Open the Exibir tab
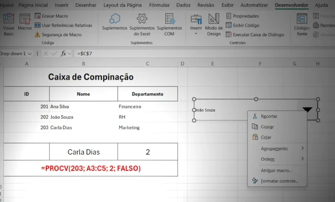 click(228, 5)
